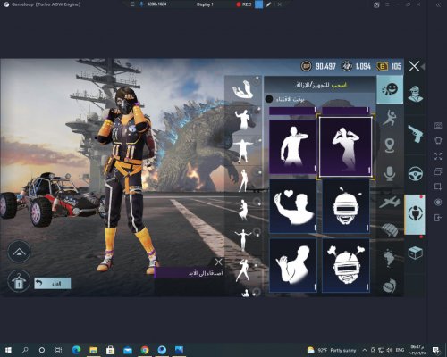The image size is (447, 357).
Task: Switch to the smiley emotes sub-tab
Action: (390, 89)
